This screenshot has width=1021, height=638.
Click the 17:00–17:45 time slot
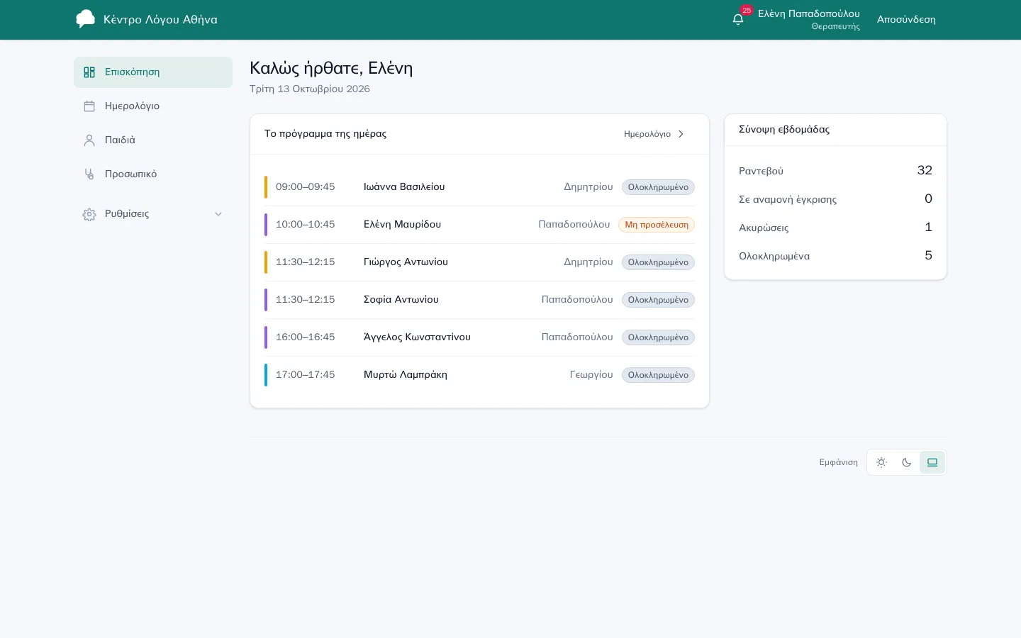(305, 375)
